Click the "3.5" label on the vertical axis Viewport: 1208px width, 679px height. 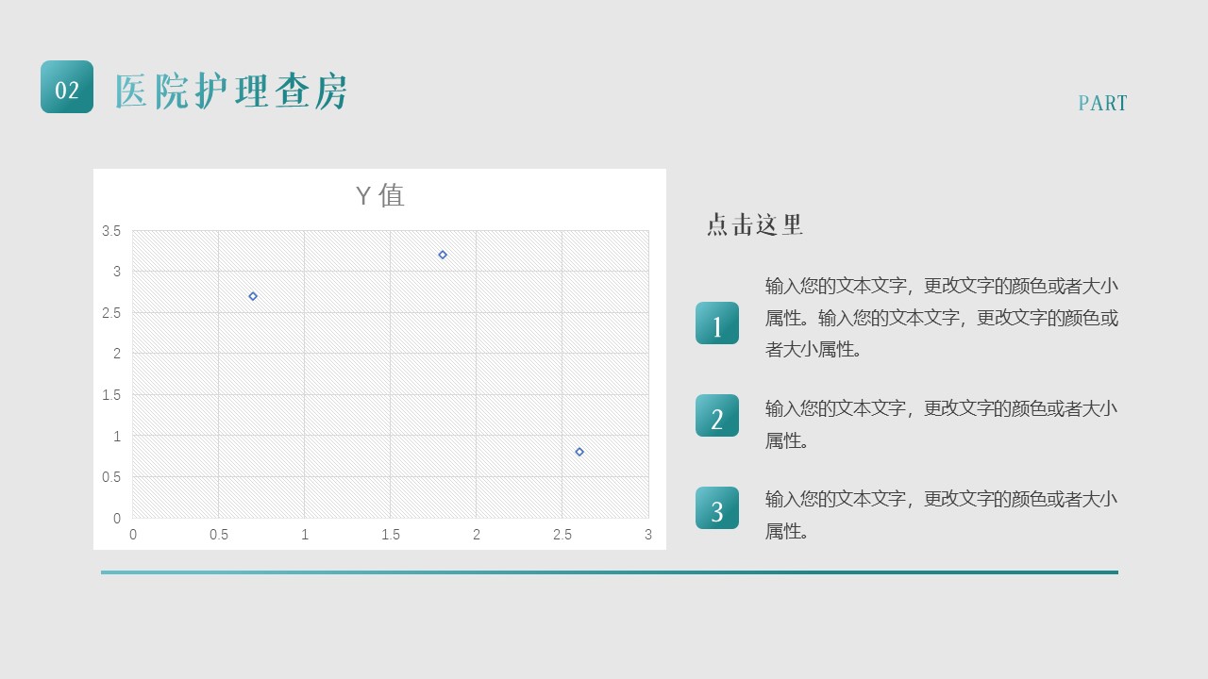click(x=111, y=231)
